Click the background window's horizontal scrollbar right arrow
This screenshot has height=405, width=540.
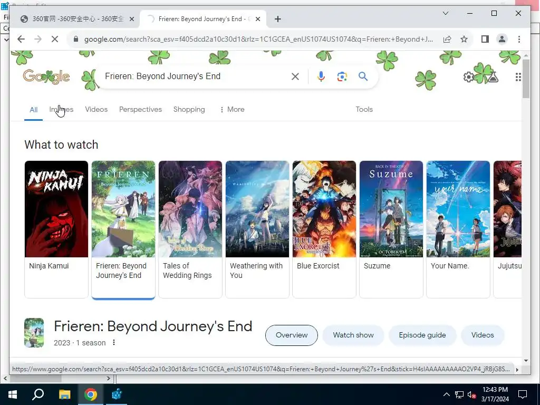pos(109,379)
